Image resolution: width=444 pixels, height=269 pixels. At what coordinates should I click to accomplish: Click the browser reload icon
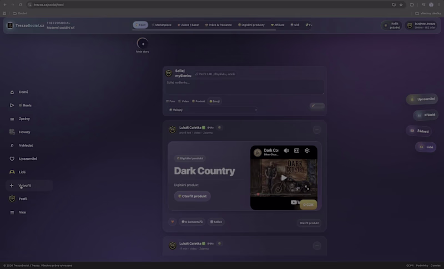21,5
